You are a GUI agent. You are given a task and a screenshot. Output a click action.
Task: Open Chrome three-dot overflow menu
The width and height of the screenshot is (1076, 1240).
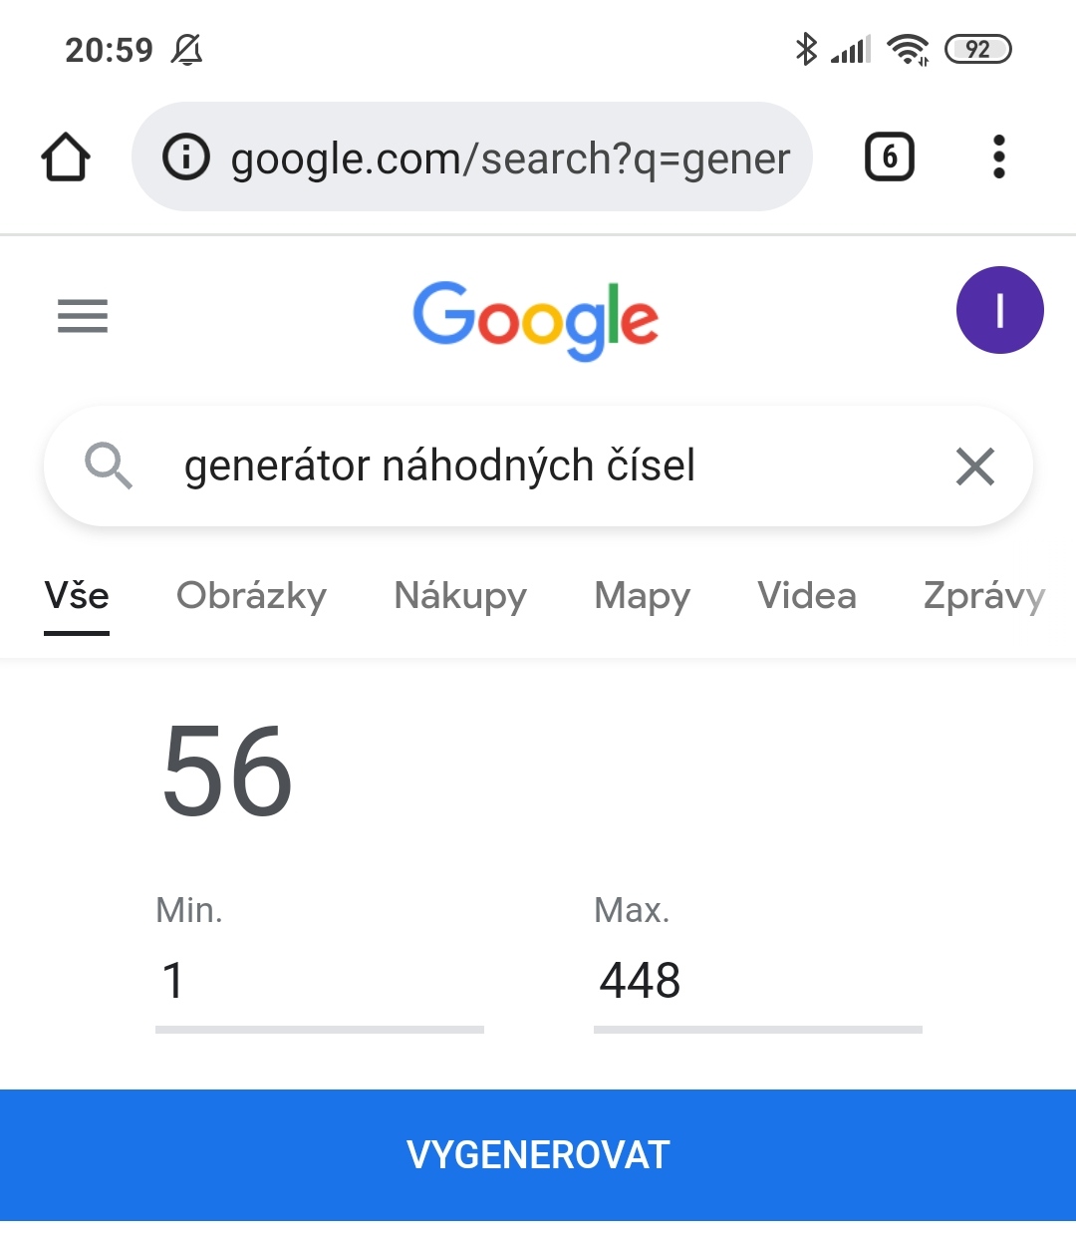coord(999,157)
